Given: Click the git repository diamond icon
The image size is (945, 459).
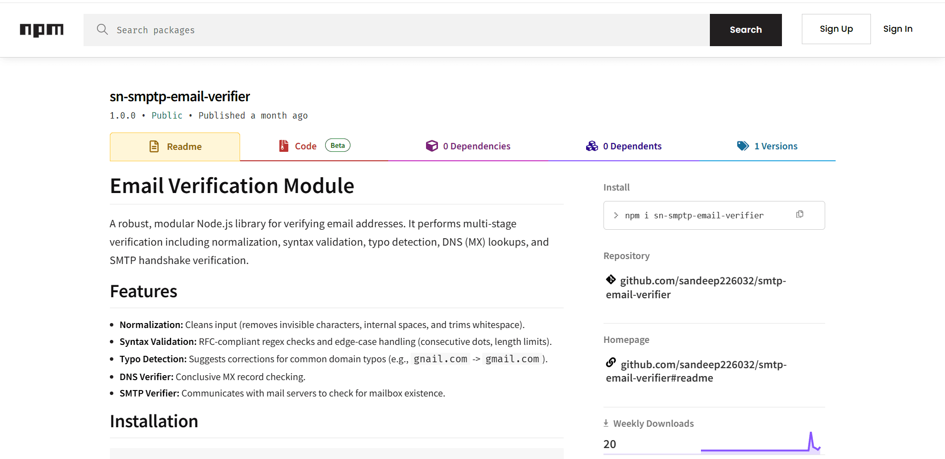Looking at the screenshot, I should pyautogui.click(x=611, y=280).
